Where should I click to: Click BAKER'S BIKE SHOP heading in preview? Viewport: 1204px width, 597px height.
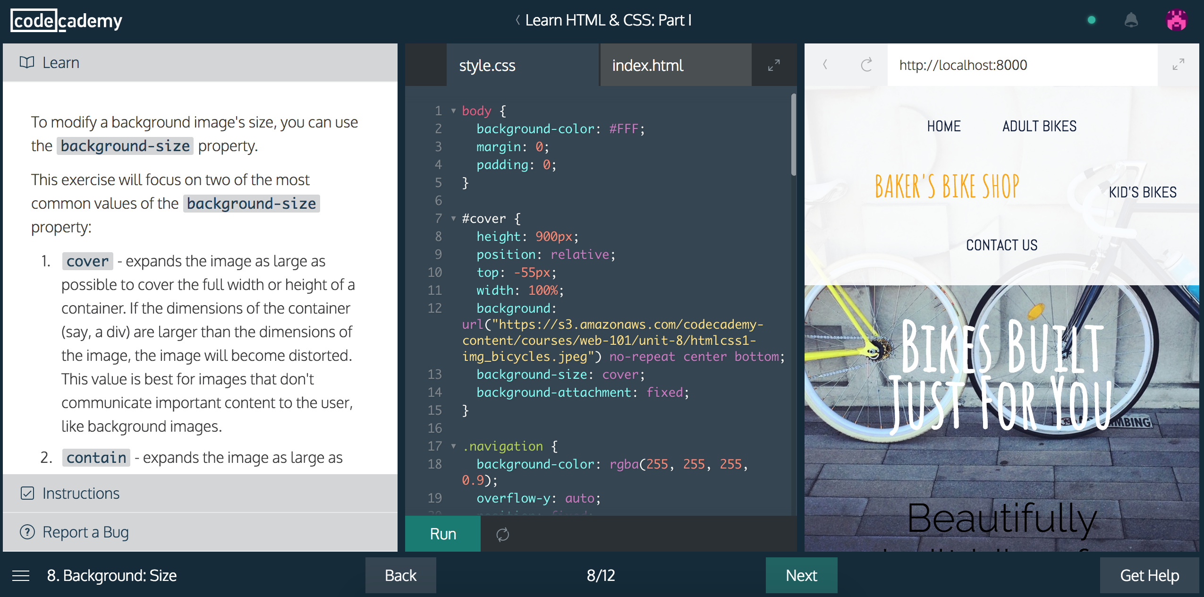tap(947, 186)
